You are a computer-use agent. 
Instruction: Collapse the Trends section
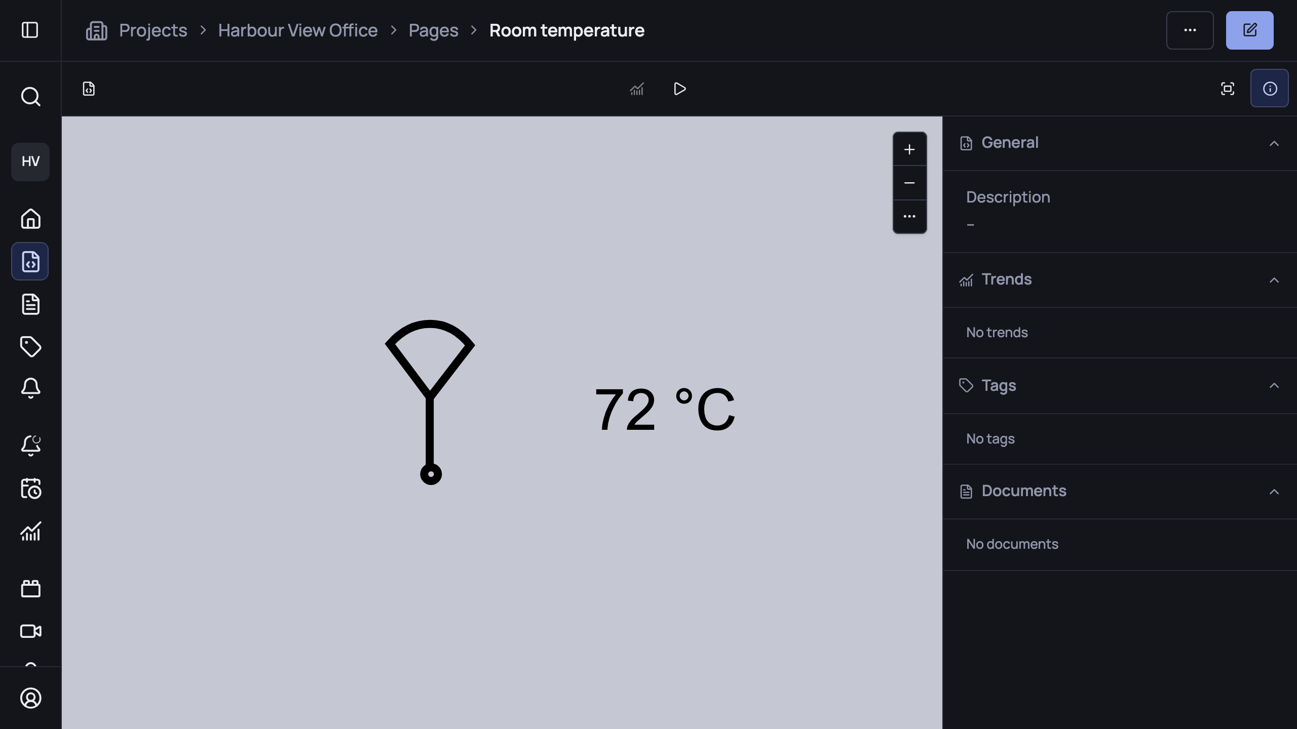pyautogui.click(x=1274, y=280)
